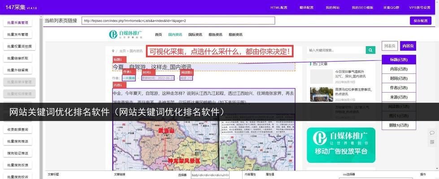Viewport: 439px width, 179px height.
Task: Click the 自媒体推广 site logo in header
Action: pos(126,34)
